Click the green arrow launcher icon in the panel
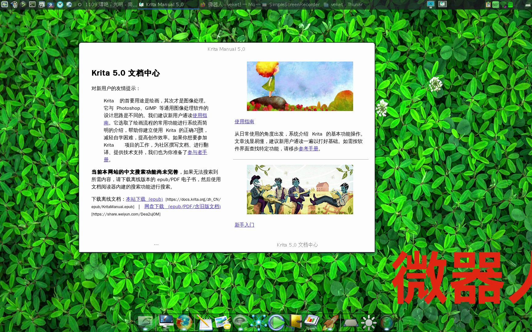The height and width of the screenshot is (332, 532). pos(23,4)
